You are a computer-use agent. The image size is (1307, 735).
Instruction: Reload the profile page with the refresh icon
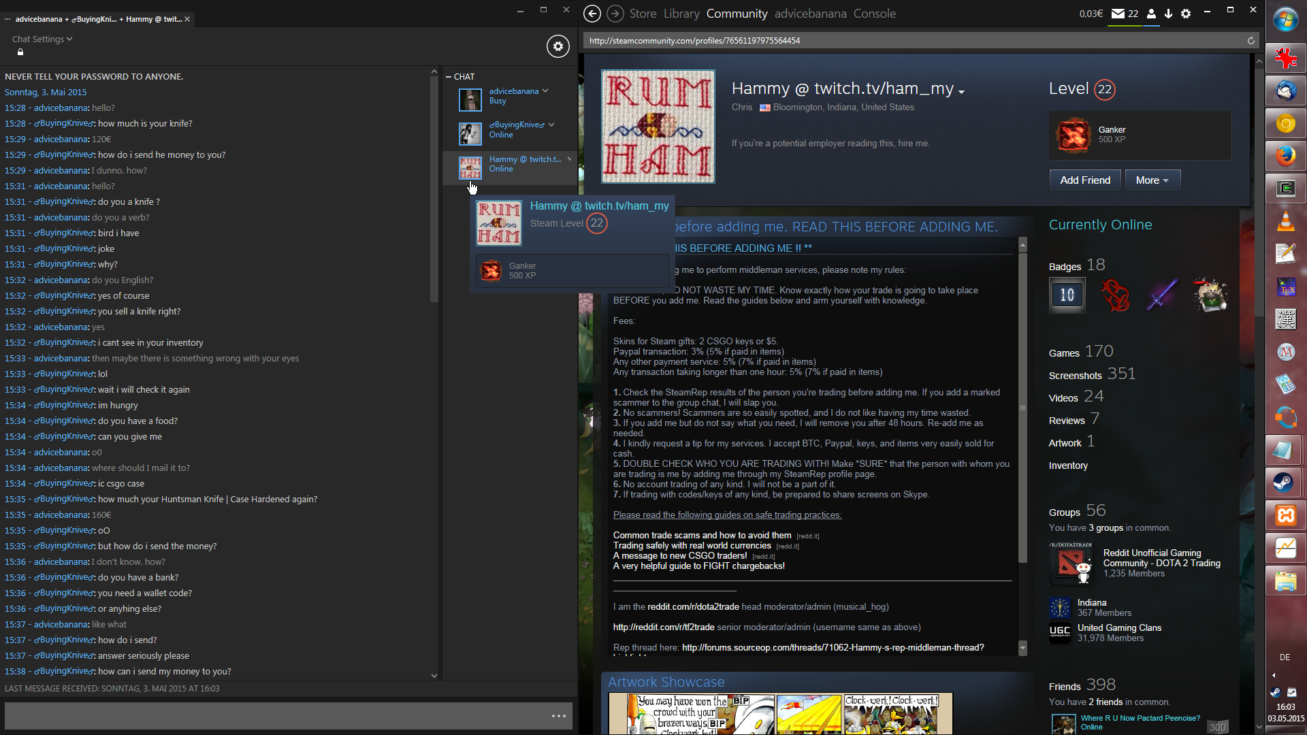coord(1250,41)
